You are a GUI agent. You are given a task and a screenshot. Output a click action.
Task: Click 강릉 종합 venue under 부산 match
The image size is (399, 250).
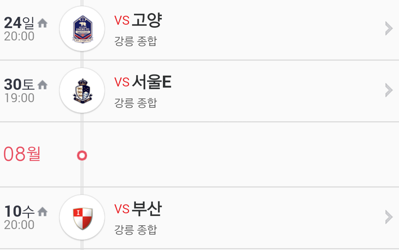[136, 230]
